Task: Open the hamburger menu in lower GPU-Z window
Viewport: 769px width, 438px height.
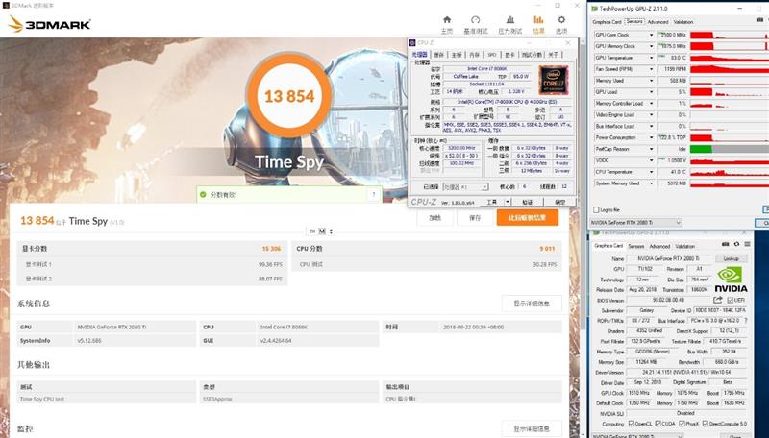Action: pyautogui.click(x=747, y=244)
